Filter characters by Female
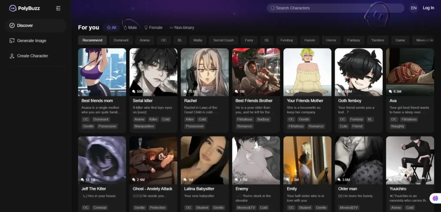441x212 pixels. pos(153,28)
